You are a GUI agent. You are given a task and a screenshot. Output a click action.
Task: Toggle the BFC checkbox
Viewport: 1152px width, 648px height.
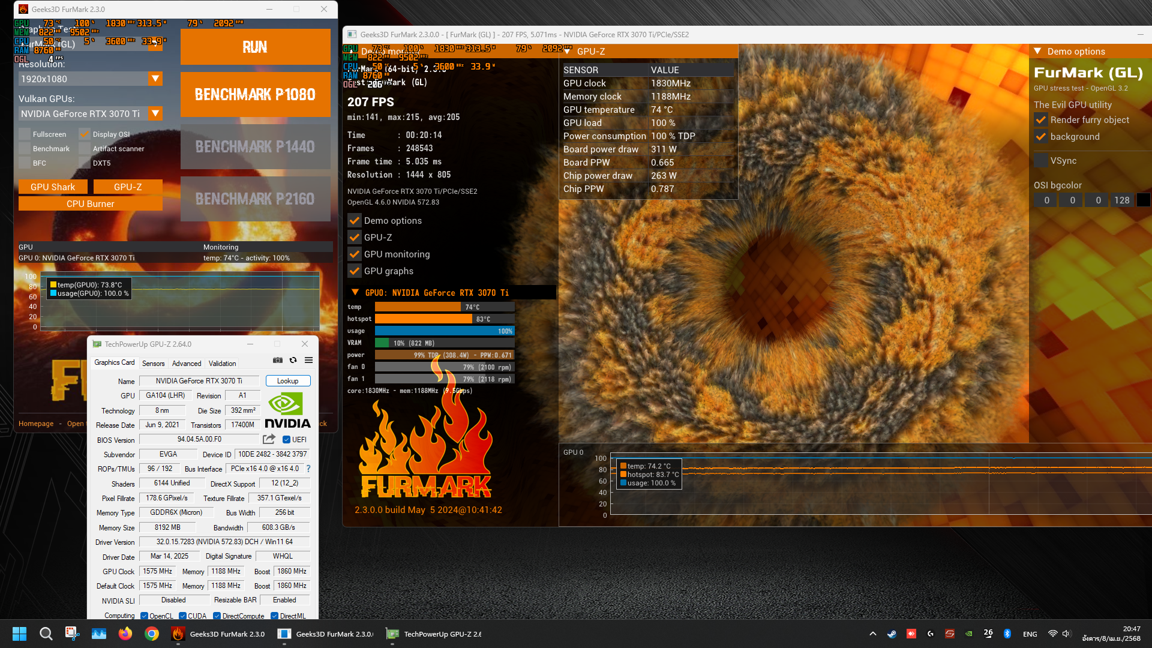tap(25, 163)
